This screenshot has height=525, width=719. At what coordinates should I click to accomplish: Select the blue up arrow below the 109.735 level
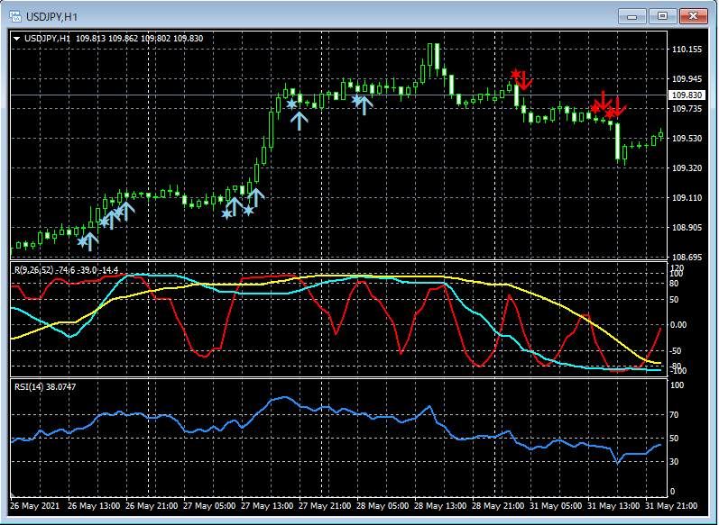click(300, 120)
